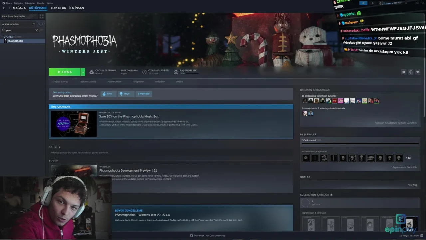
Task: Open the Mağaza Sayfası link
Action: point(60,82)
